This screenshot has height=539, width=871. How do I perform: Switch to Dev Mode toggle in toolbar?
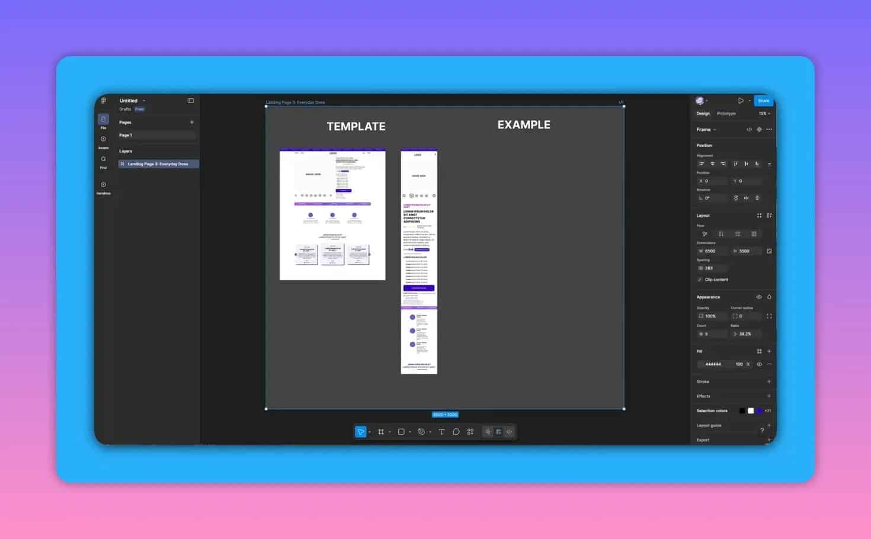click(509, 432)
